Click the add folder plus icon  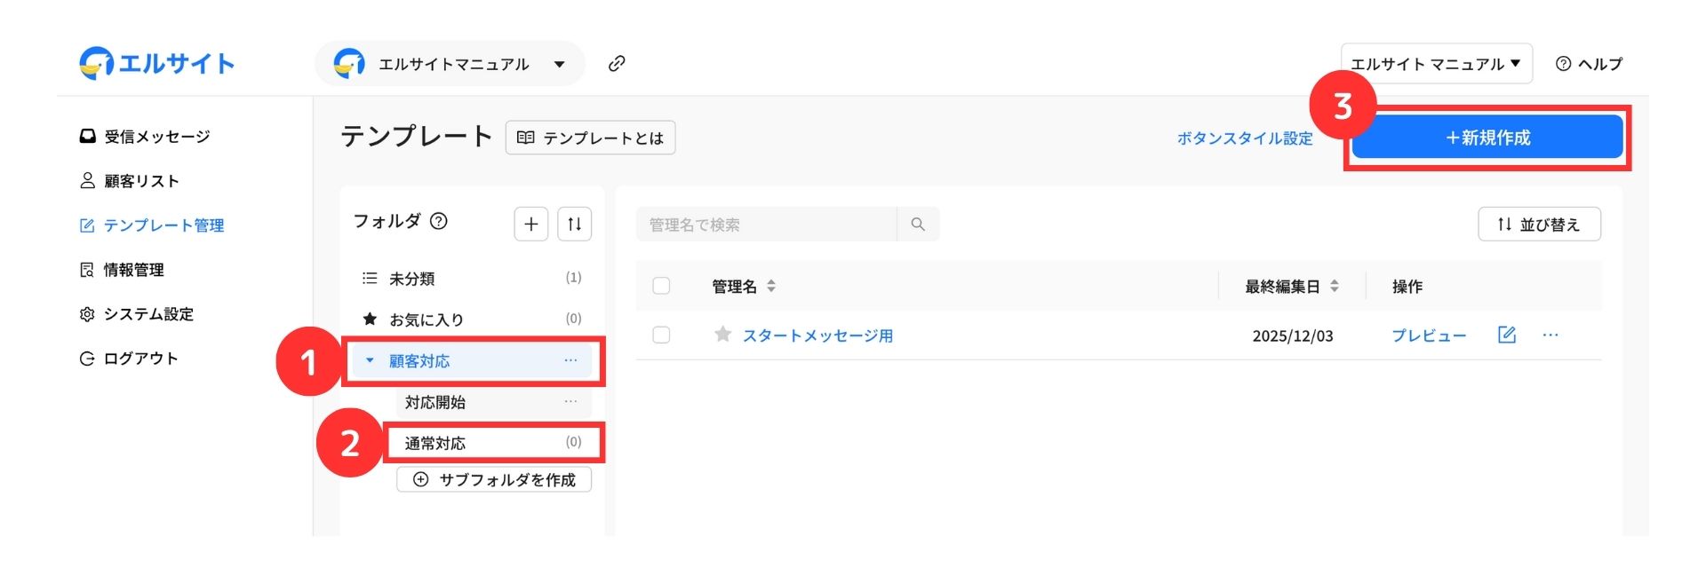530,225
